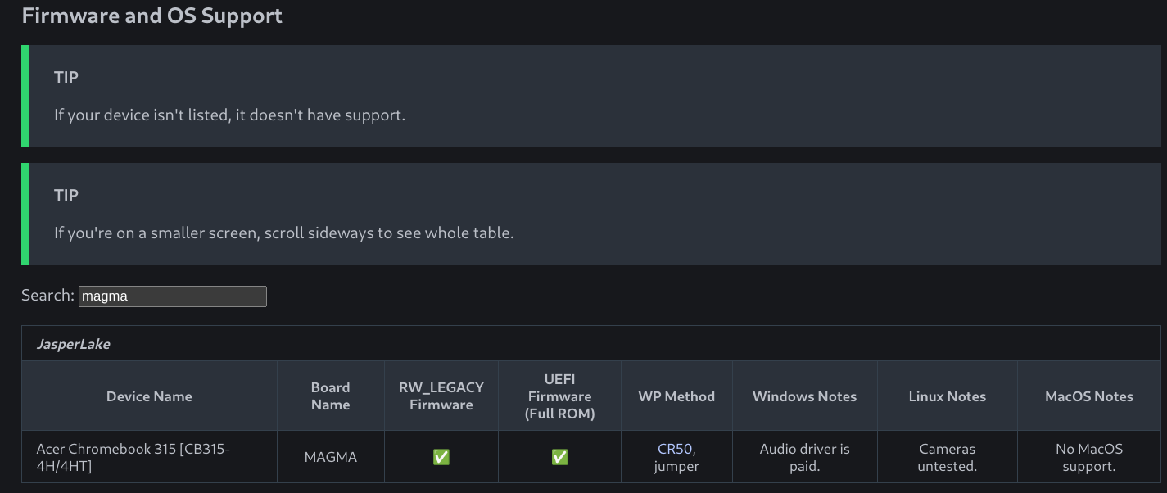Click the RW_LEGACY Firmware column header

click(x=441, y=396)
